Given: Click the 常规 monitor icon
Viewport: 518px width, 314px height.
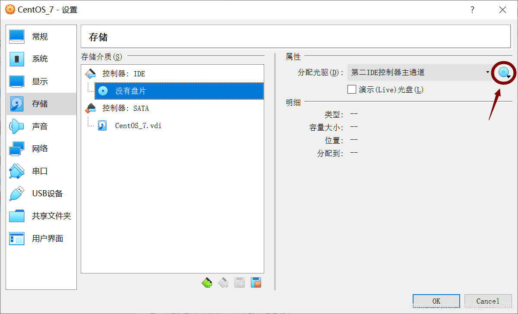Looking at the screenshot, I should point(17,37).
